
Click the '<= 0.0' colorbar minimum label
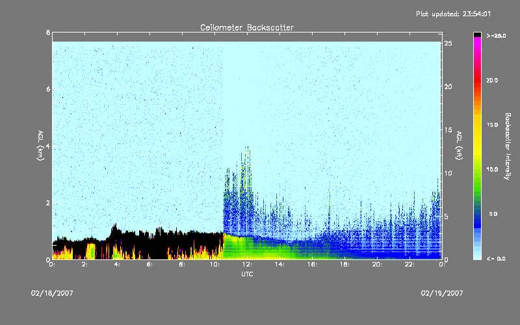tap(496, 259)
